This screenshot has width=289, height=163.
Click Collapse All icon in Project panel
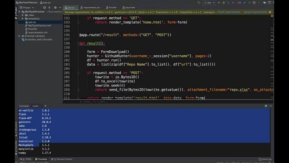[49, 8]
